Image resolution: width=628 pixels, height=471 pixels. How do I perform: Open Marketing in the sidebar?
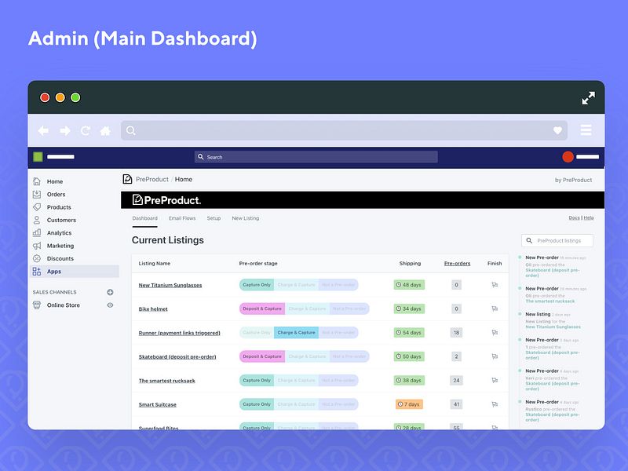pyautogui.click(x=60, y=246)
